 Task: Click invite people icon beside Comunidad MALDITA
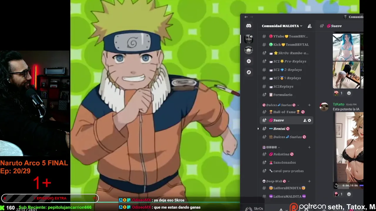(x=309, y=26)
